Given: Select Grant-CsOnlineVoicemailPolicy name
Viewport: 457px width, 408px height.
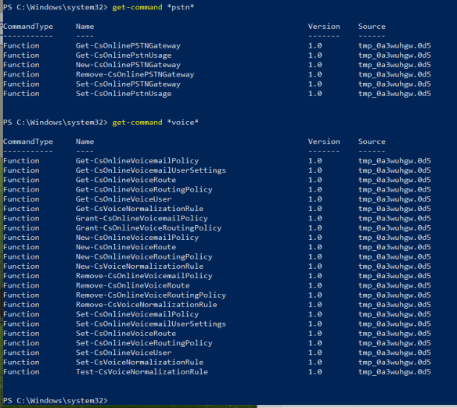Looking at the screenshot, I should coord(142,218).
